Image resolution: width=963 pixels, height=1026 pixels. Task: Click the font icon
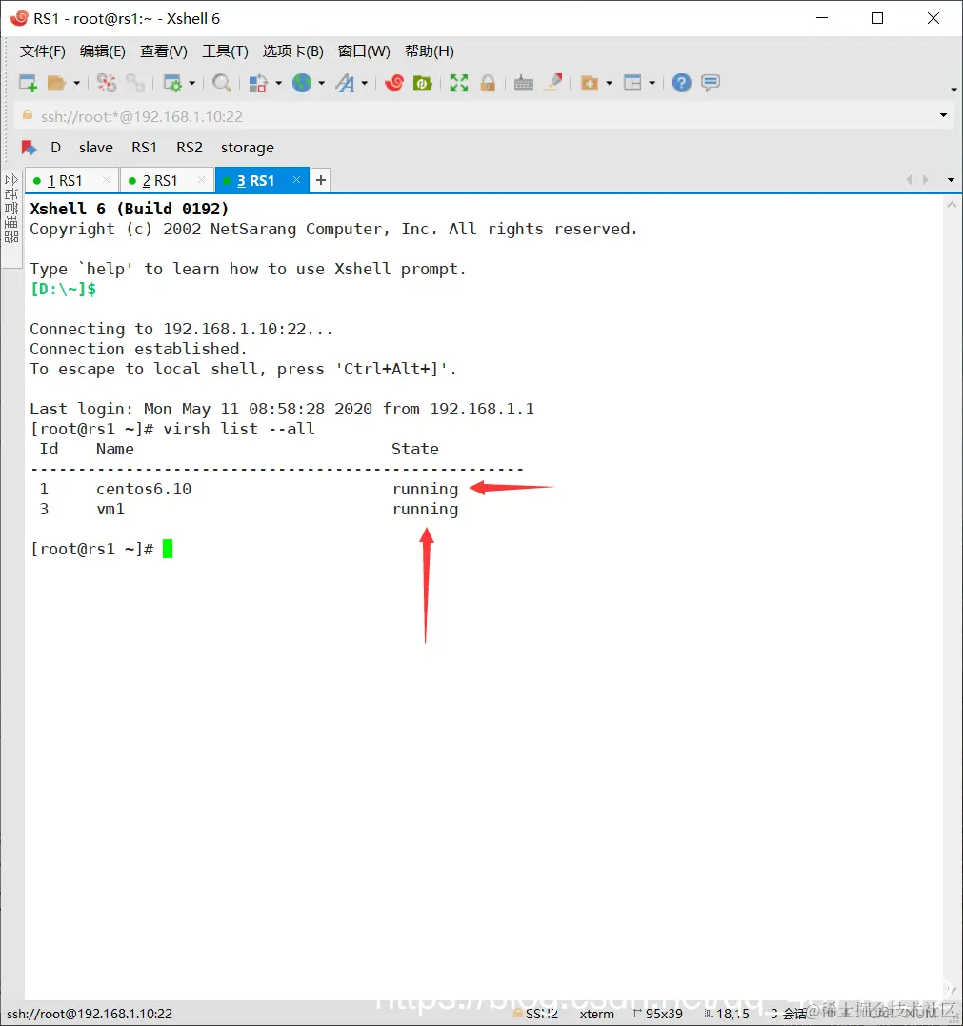(x=345, y=83)
